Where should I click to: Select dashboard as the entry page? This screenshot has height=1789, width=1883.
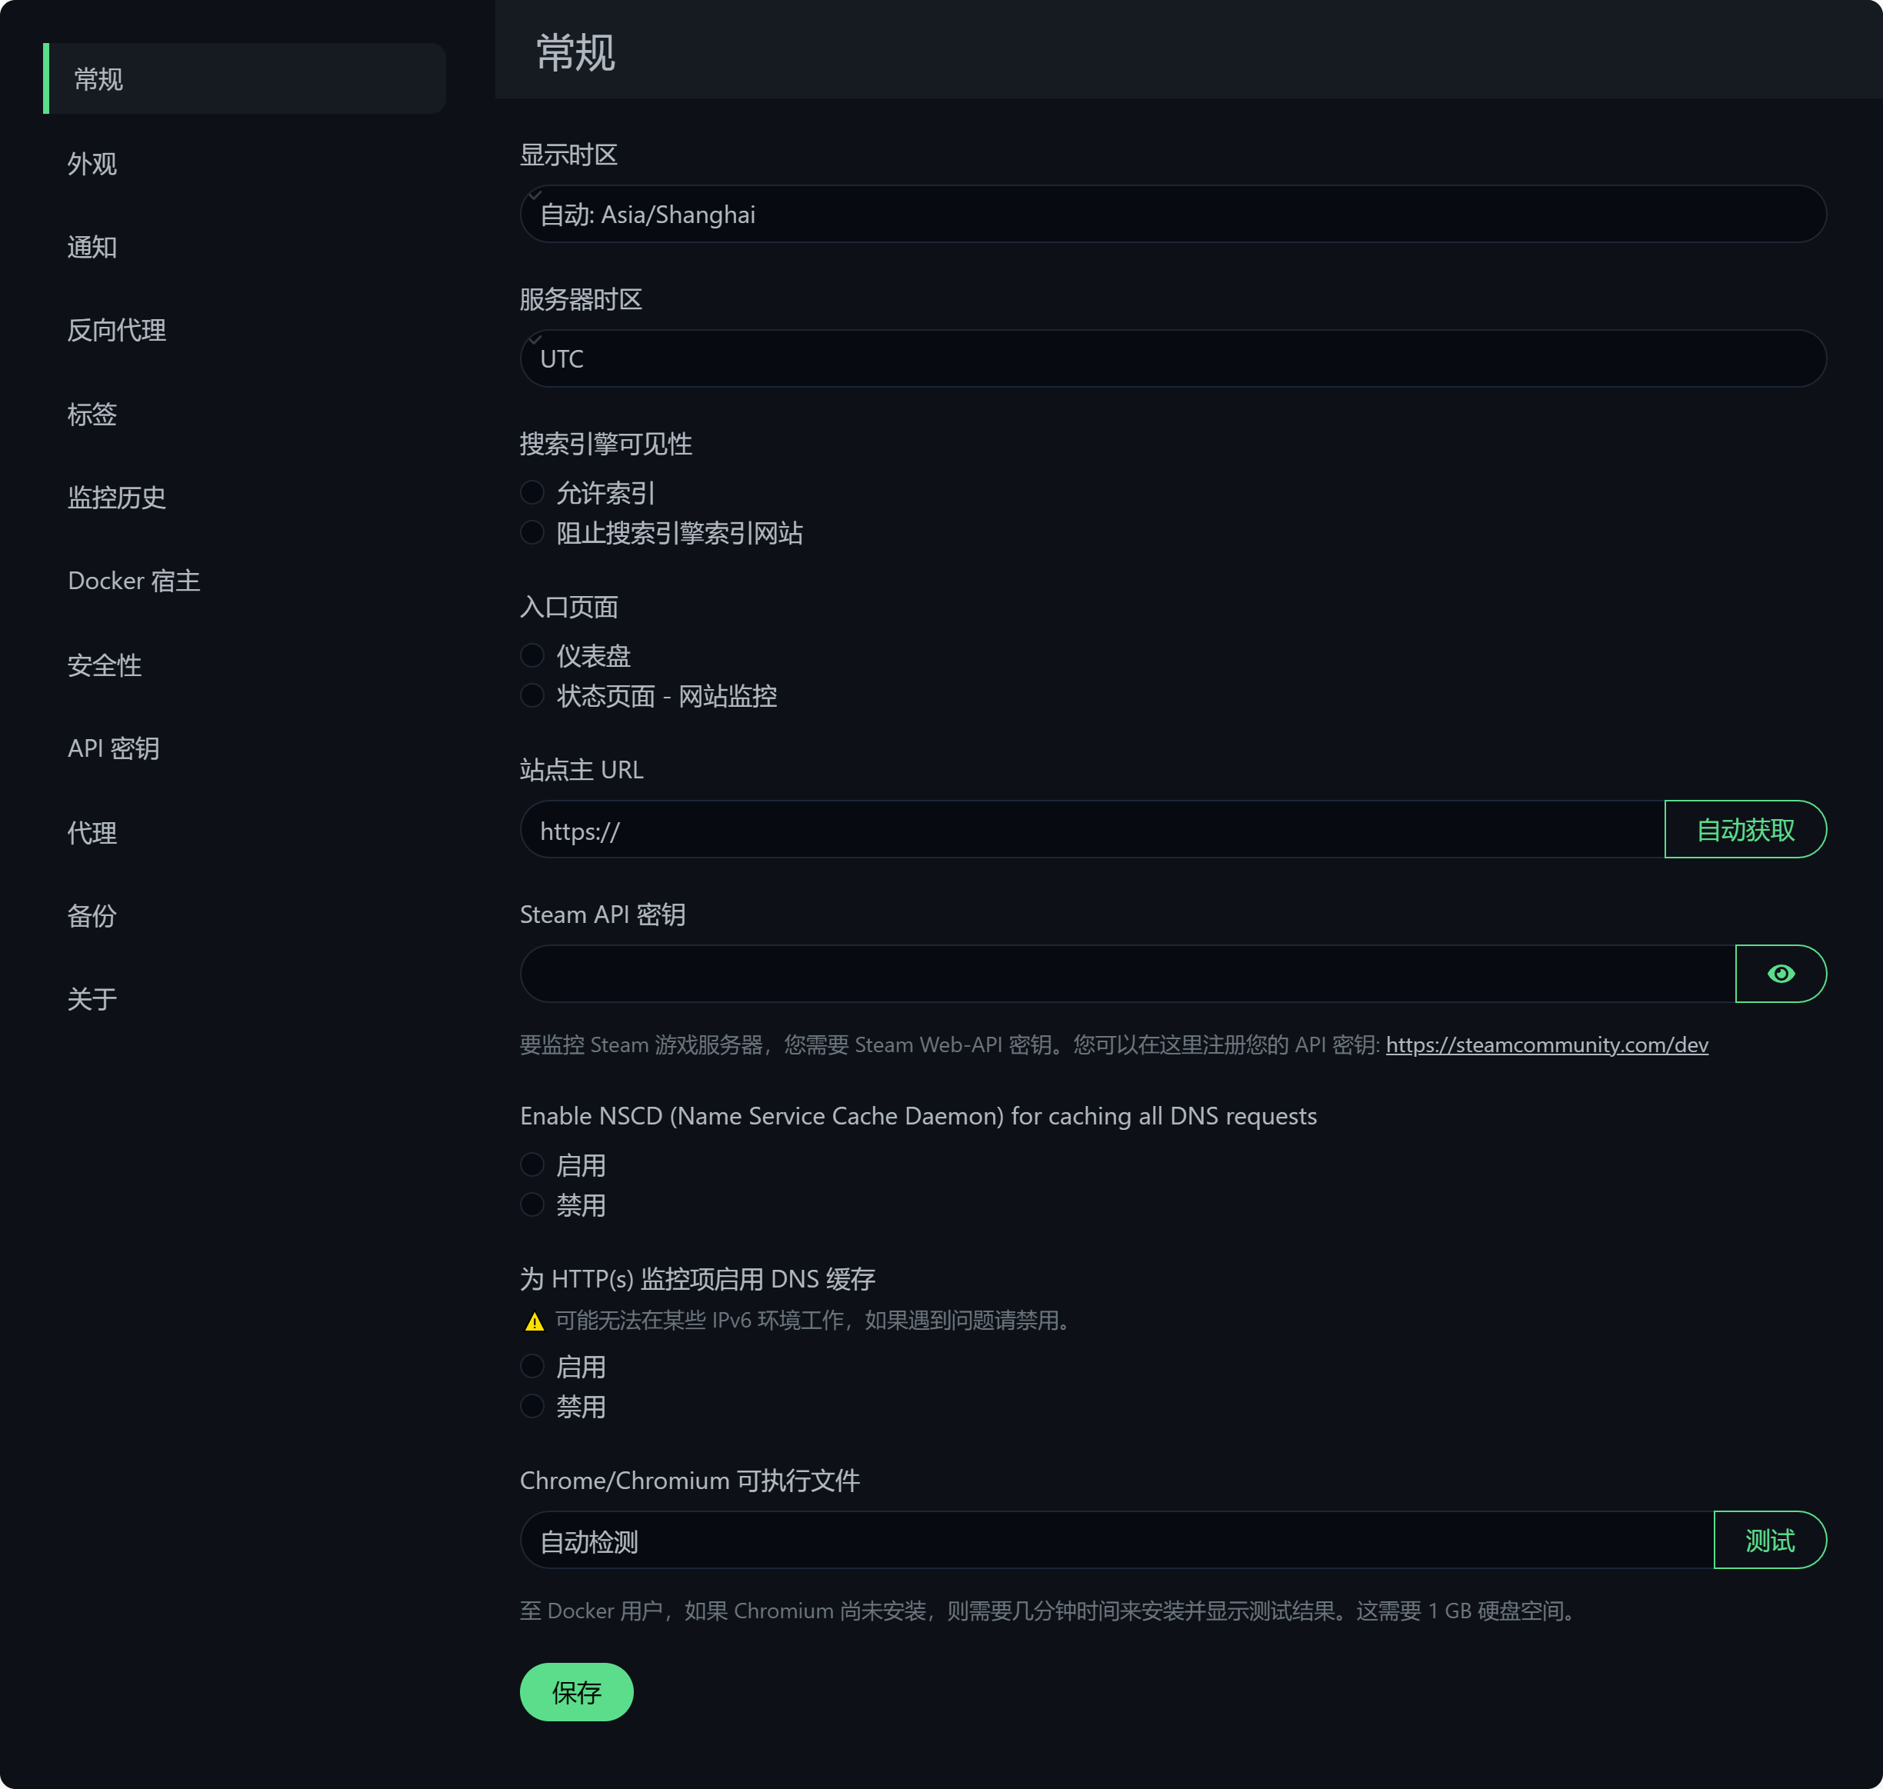tap(532, 656)
